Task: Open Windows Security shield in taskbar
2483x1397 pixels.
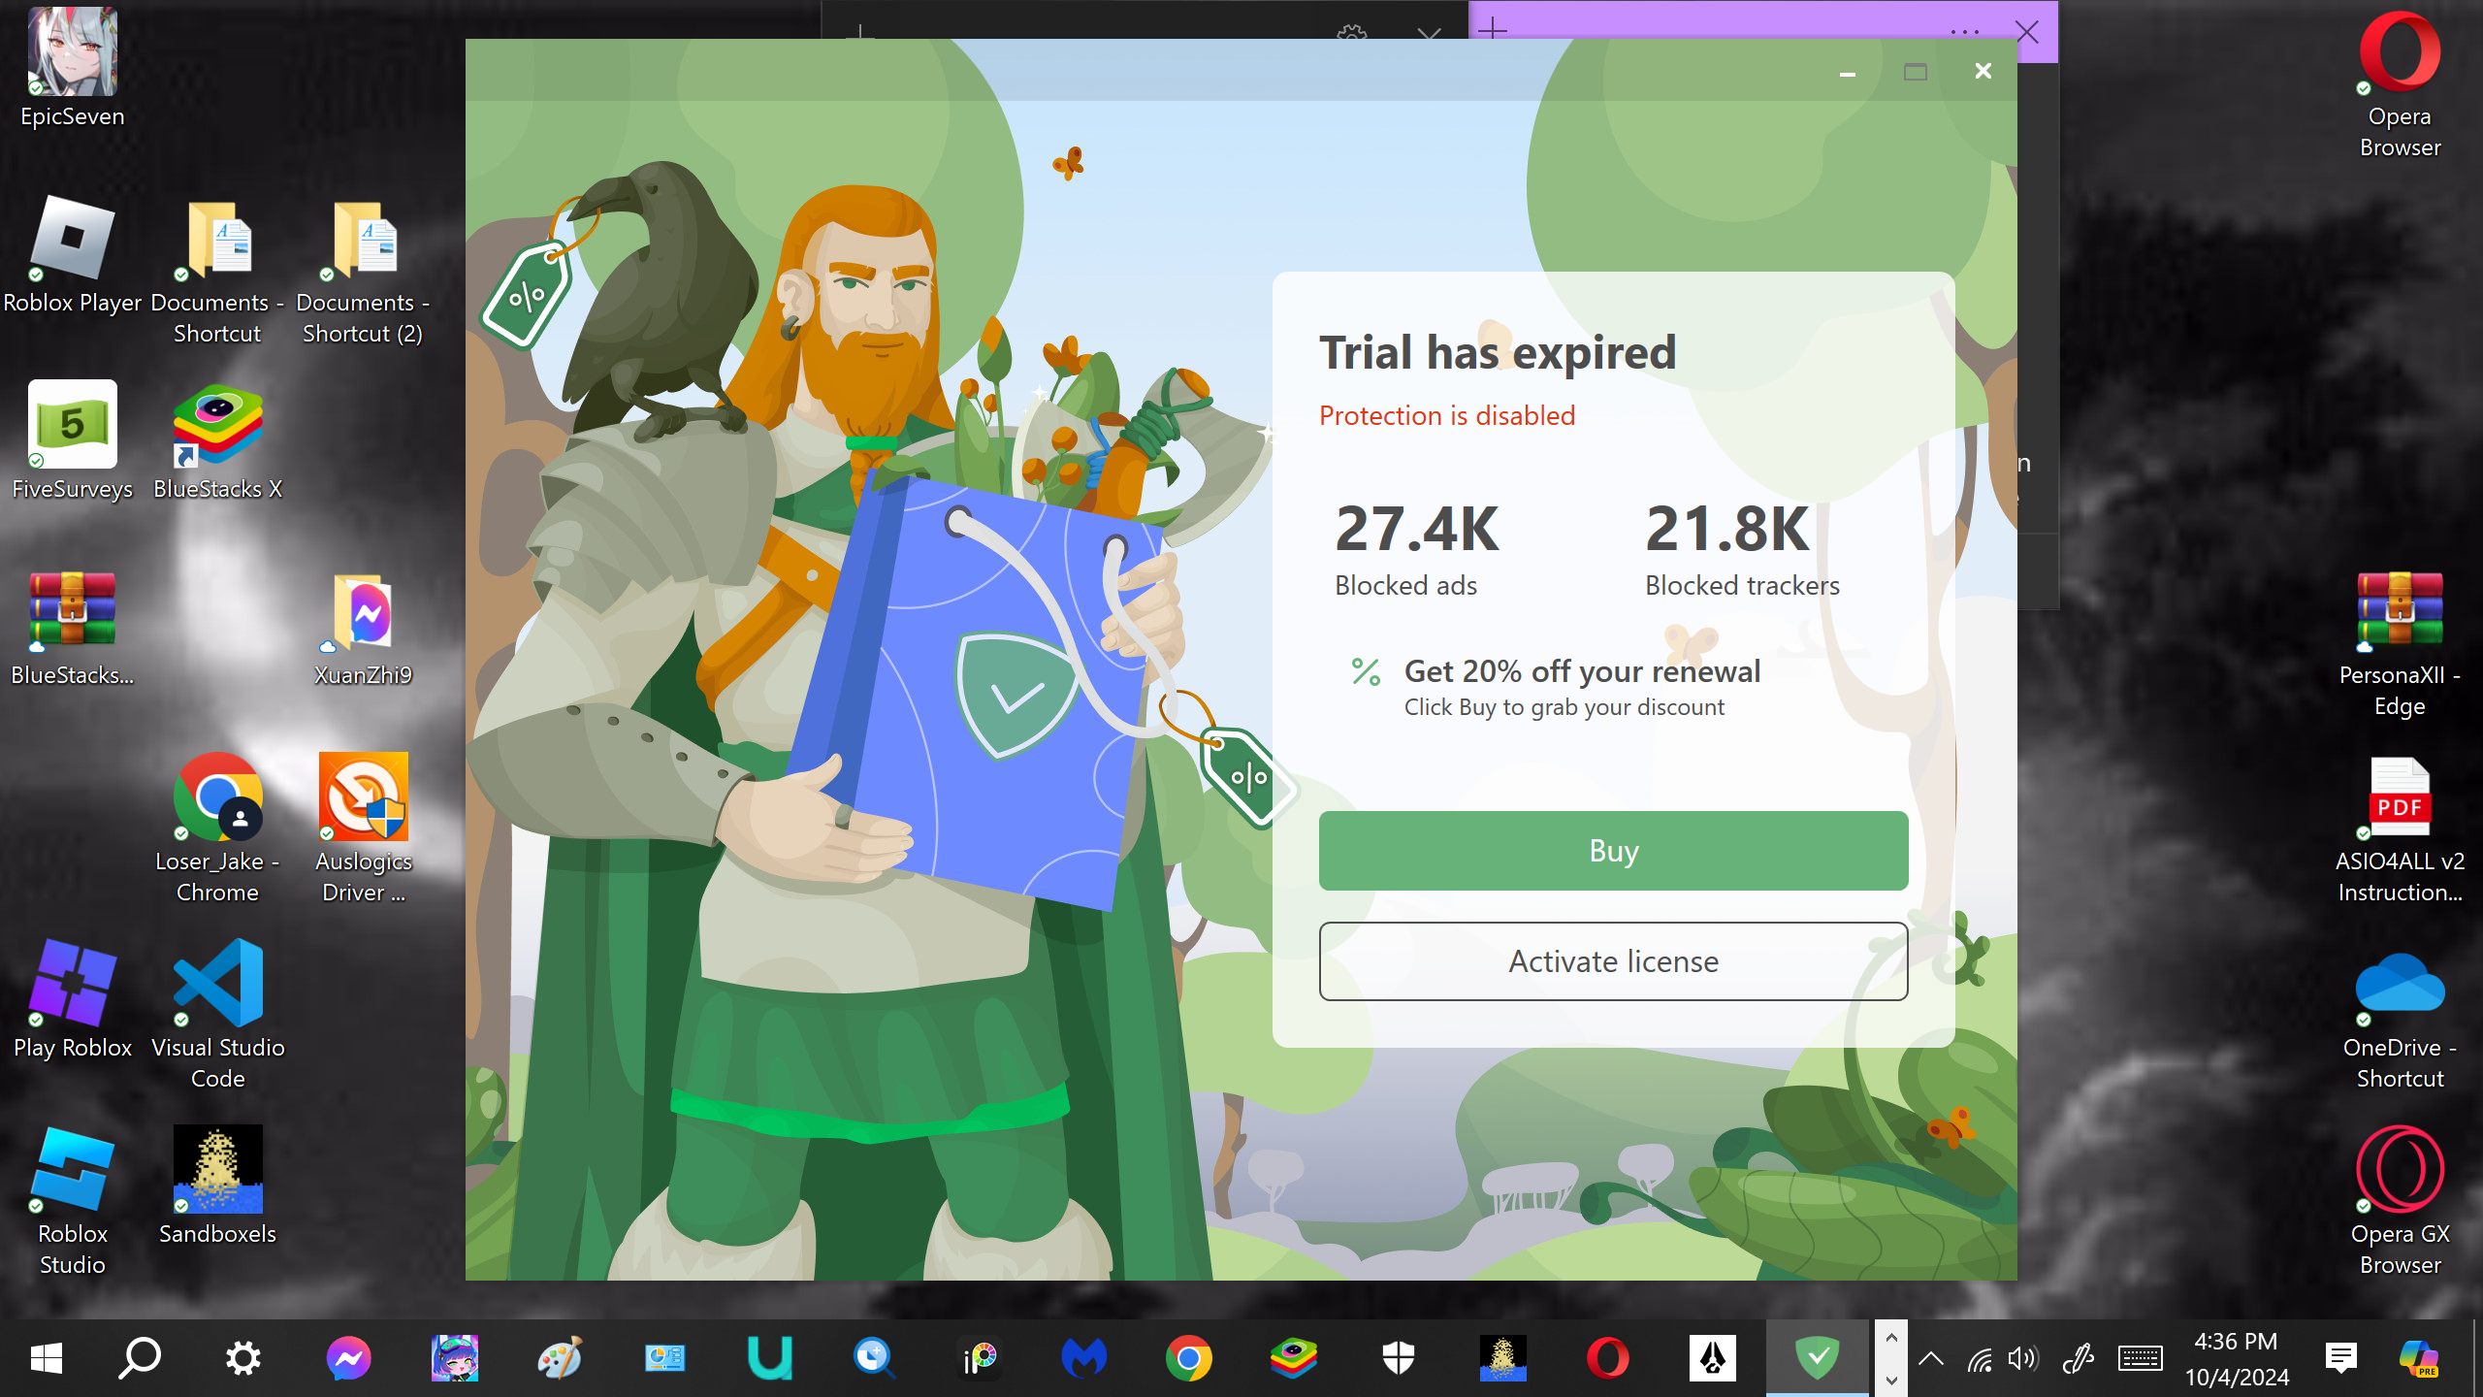Action: (1399, 1358)
